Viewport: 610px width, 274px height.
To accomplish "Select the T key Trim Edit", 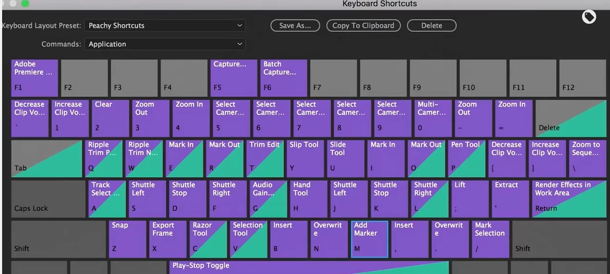I will coord(265,159).
